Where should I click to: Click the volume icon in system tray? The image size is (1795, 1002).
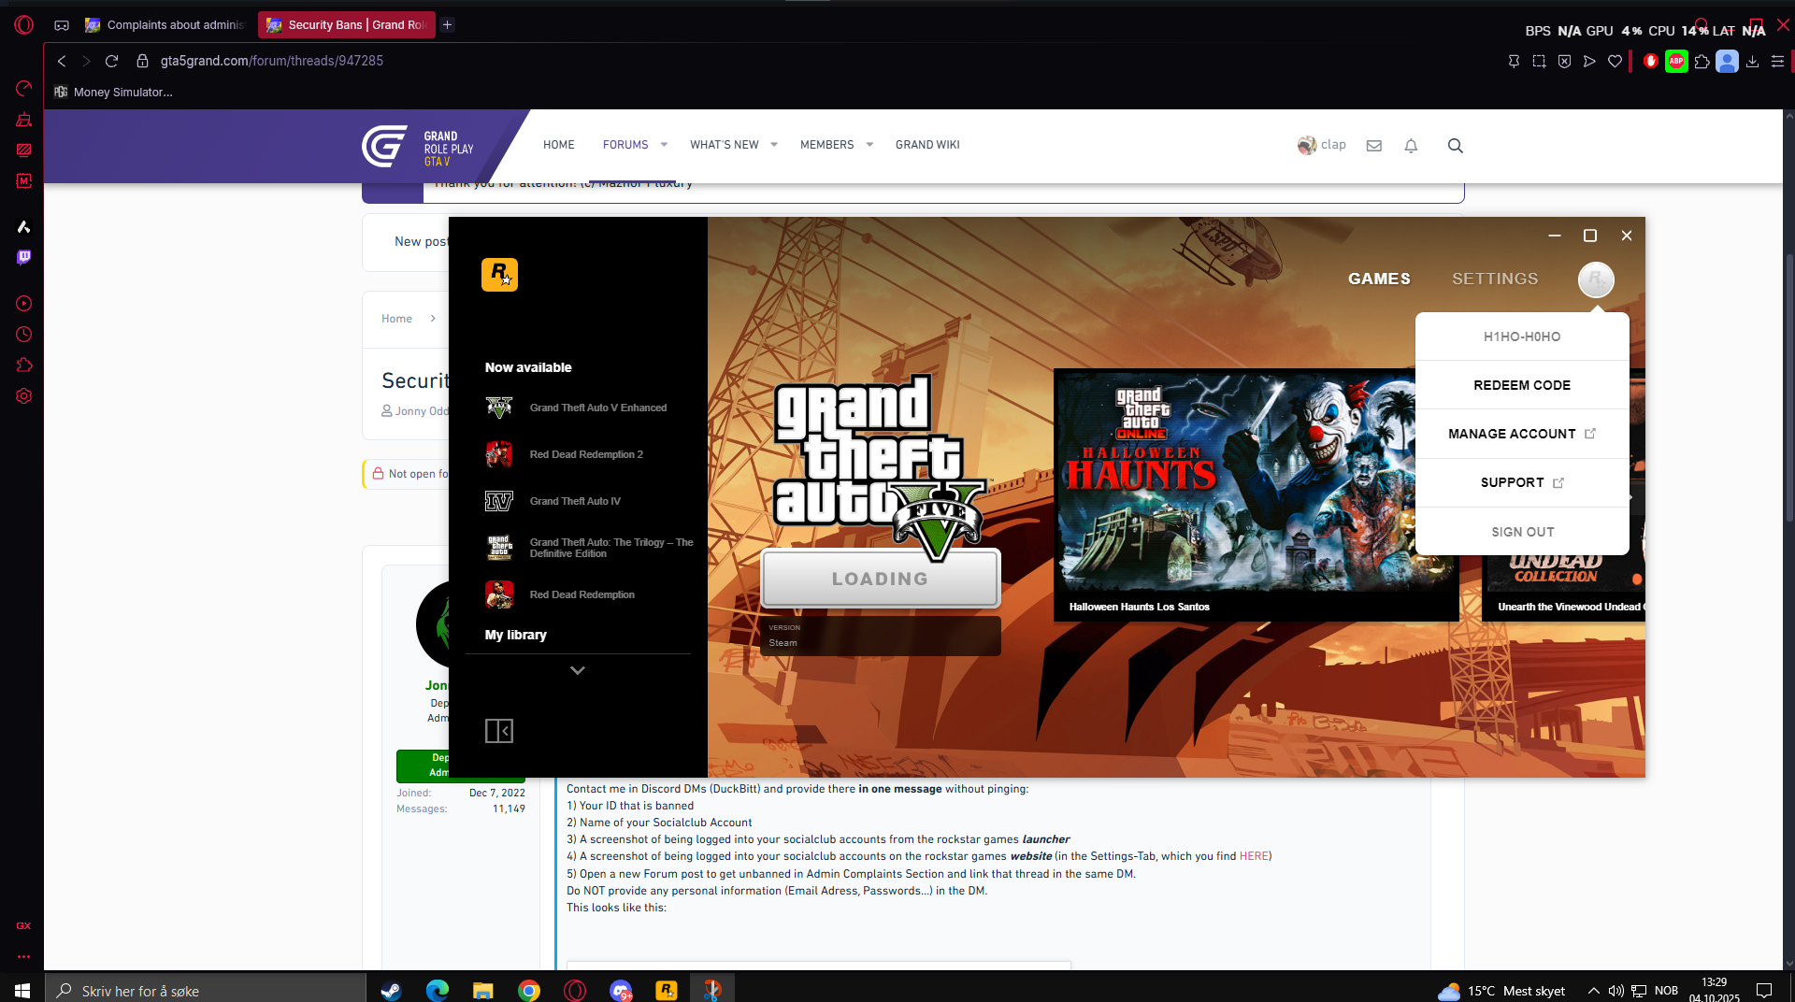click(1615, 991)
